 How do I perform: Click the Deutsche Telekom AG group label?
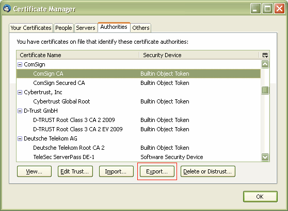[51, 138]
